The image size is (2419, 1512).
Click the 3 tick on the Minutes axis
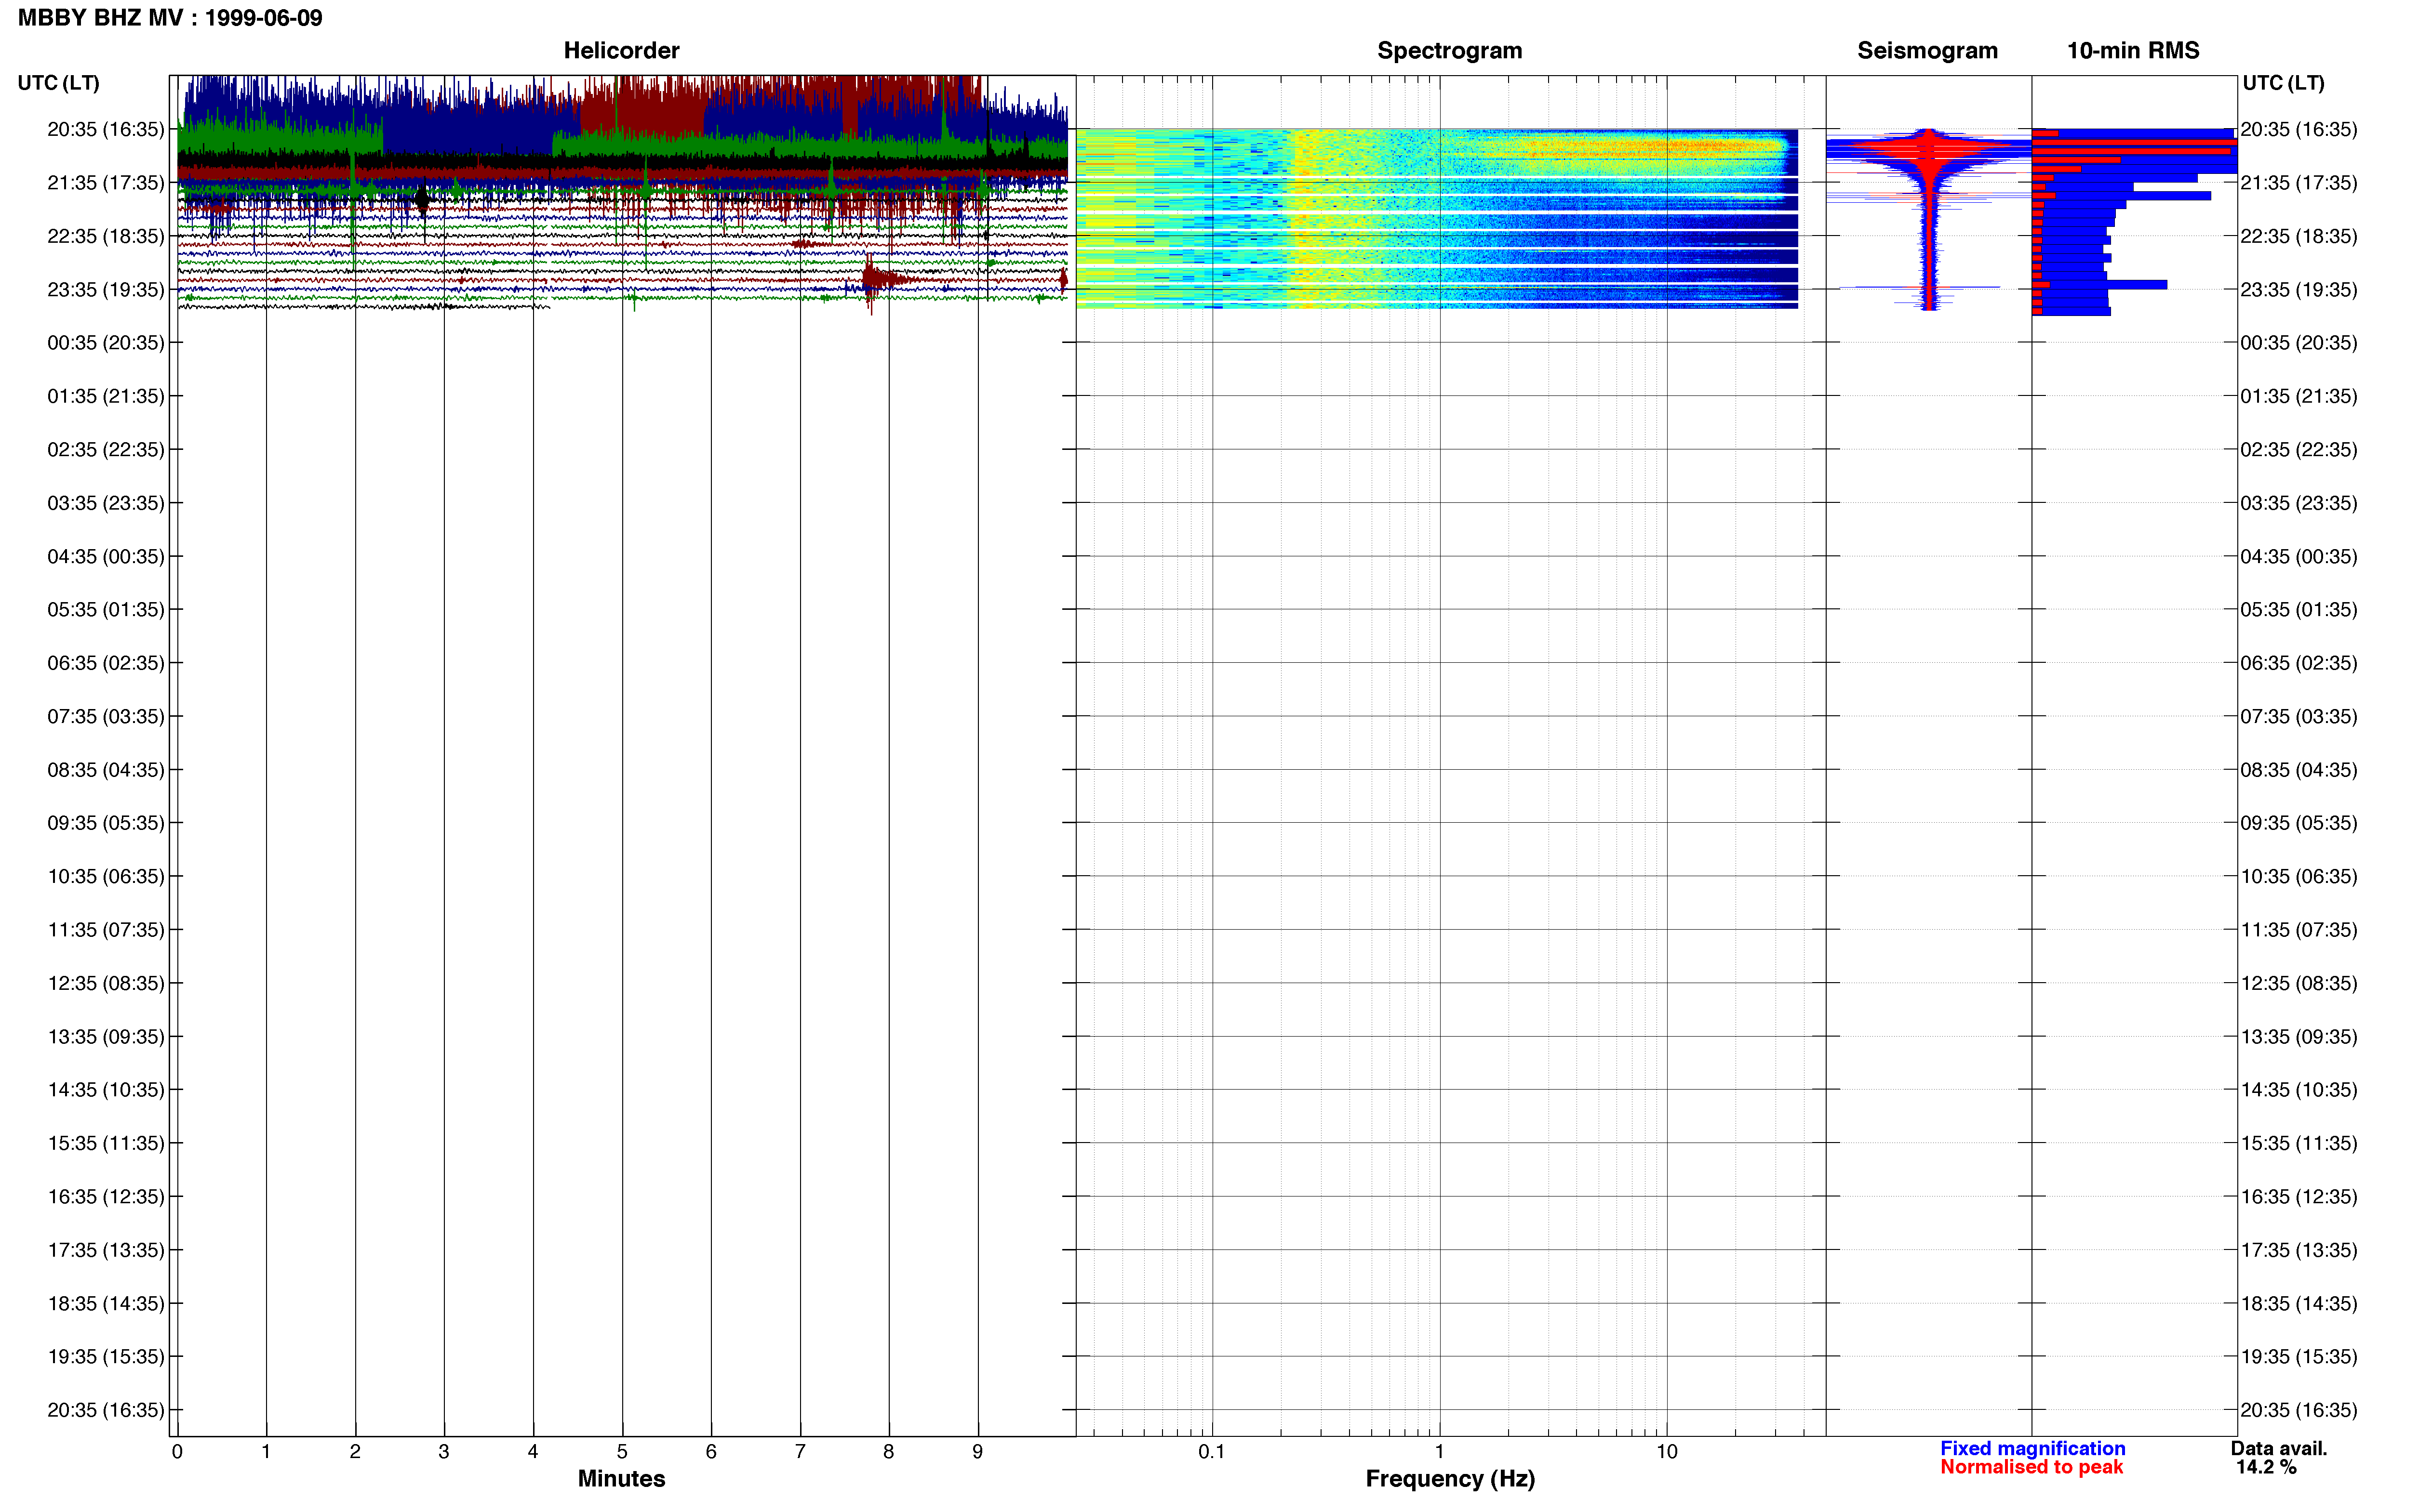click(444, 1451)
